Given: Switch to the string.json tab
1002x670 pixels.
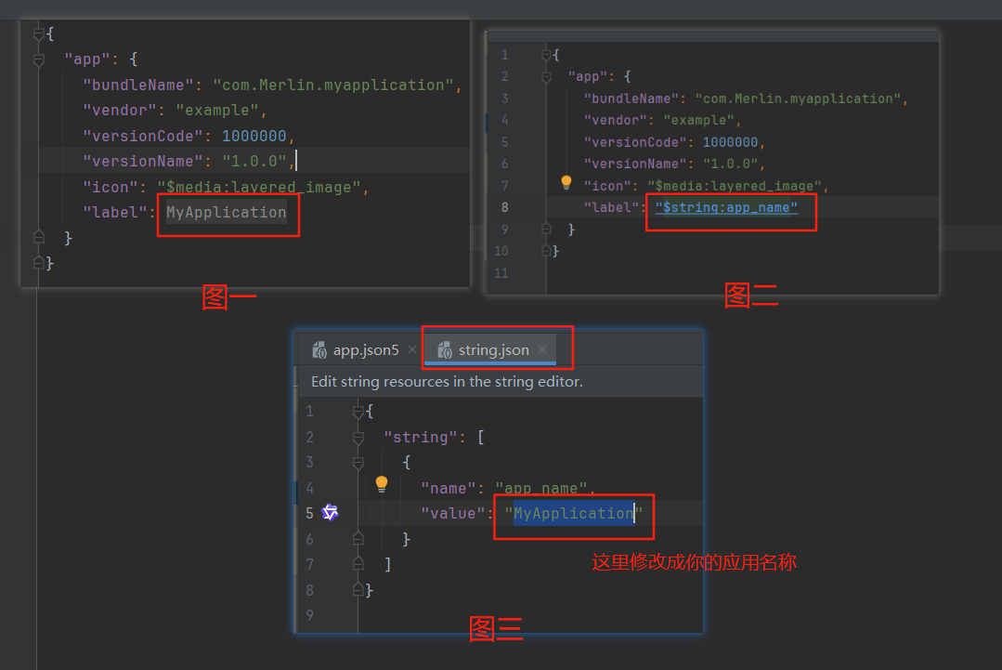Looking at the screenshot, I should (x=489, y=349).
